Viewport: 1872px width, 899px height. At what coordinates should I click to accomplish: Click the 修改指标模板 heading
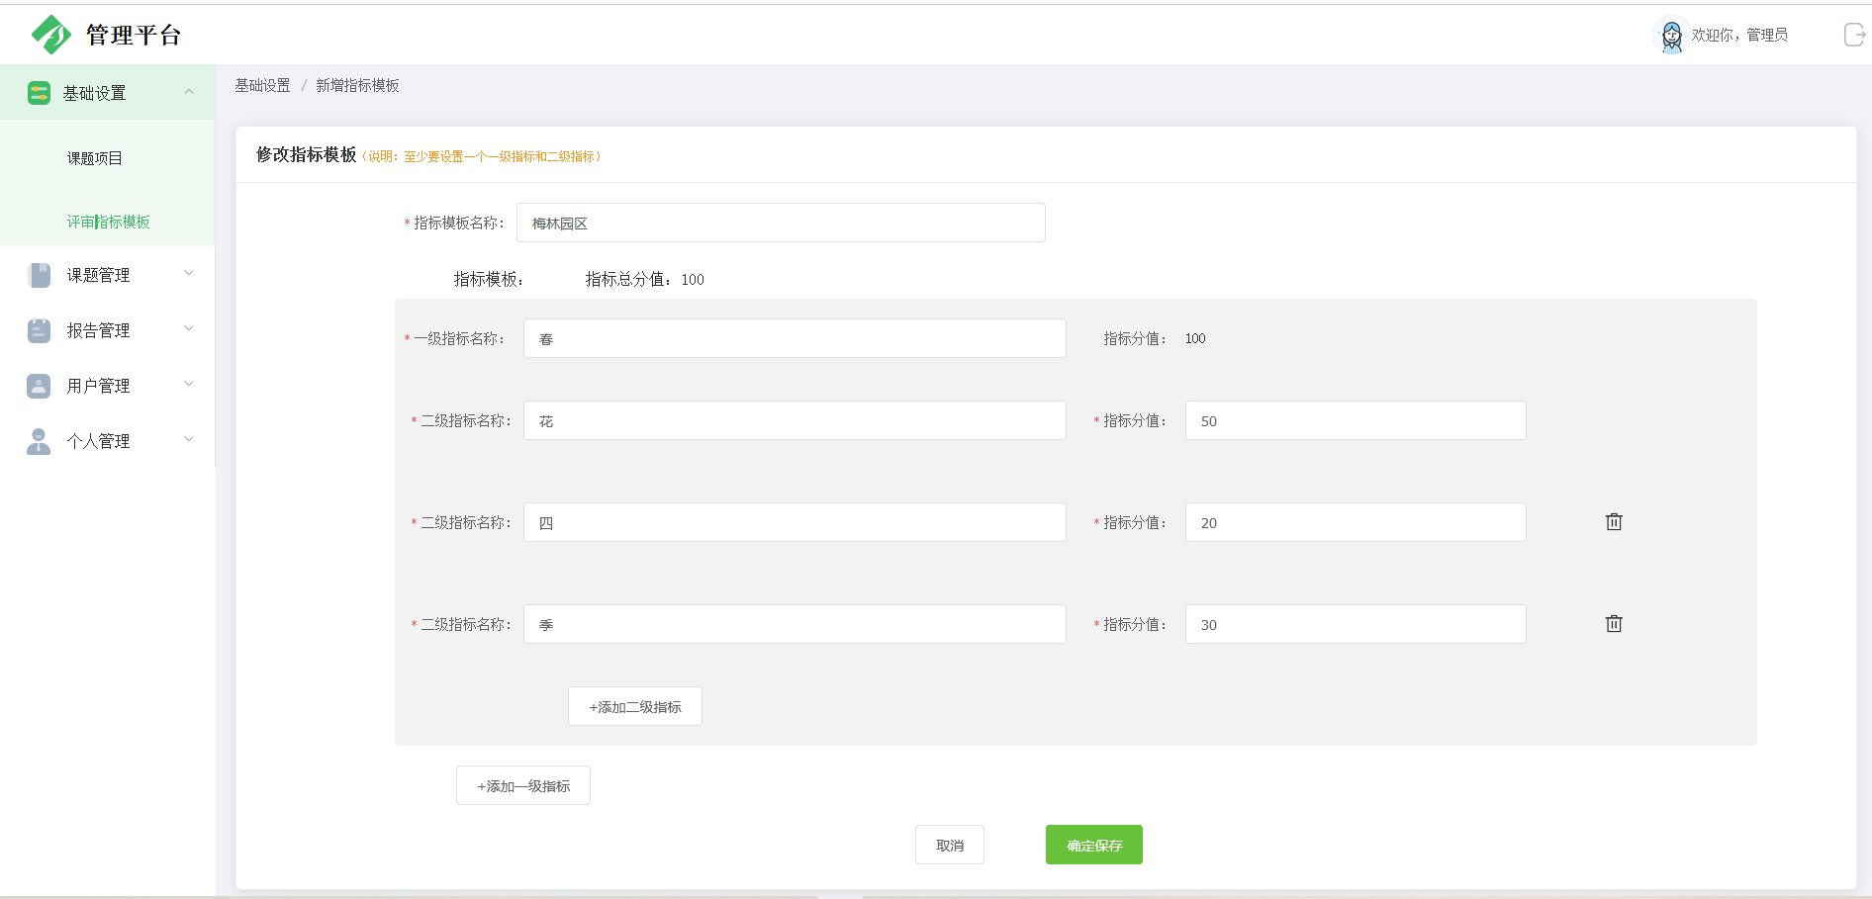click(306, 154)
